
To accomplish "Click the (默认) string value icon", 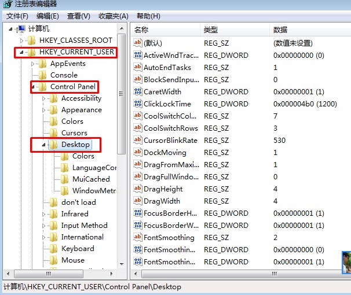I will coord(138,43).
